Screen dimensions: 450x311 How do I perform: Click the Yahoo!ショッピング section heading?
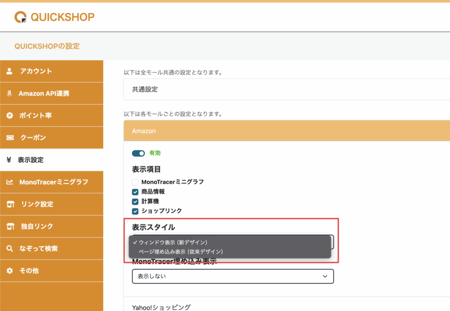tap(161, 307)
